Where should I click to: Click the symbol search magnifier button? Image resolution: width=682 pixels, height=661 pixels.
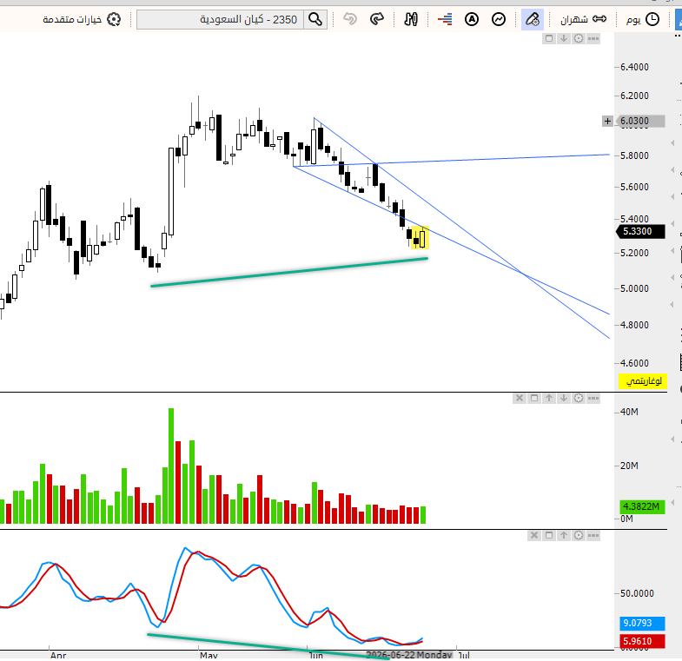(x=315, y=20)
